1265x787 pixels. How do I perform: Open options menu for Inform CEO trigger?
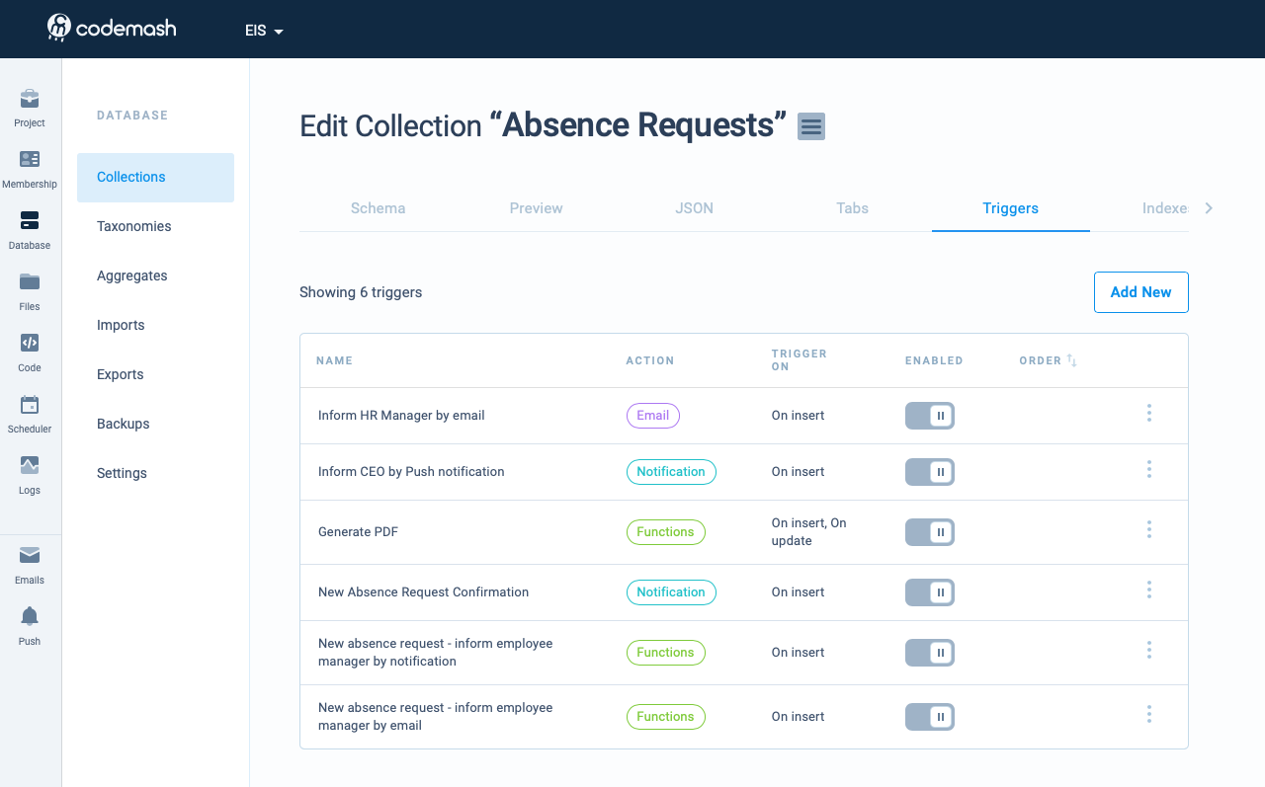click(x=1148, y=471)
